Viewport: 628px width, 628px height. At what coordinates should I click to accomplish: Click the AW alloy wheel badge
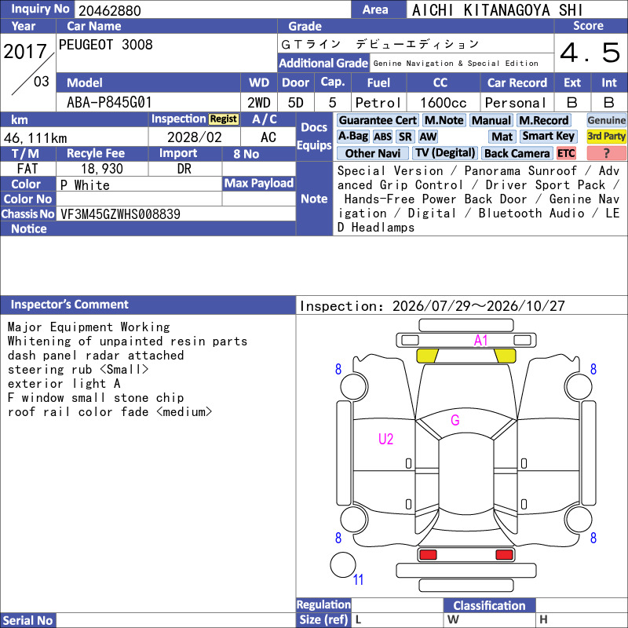click(428, 137)
